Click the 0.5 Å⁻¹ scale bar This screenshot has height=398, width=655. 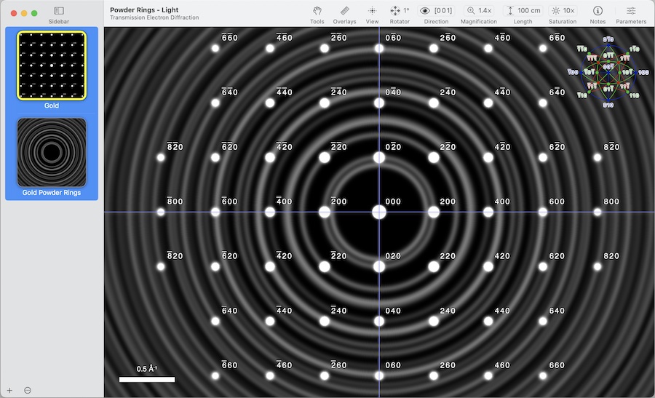(x=147, y=378)
